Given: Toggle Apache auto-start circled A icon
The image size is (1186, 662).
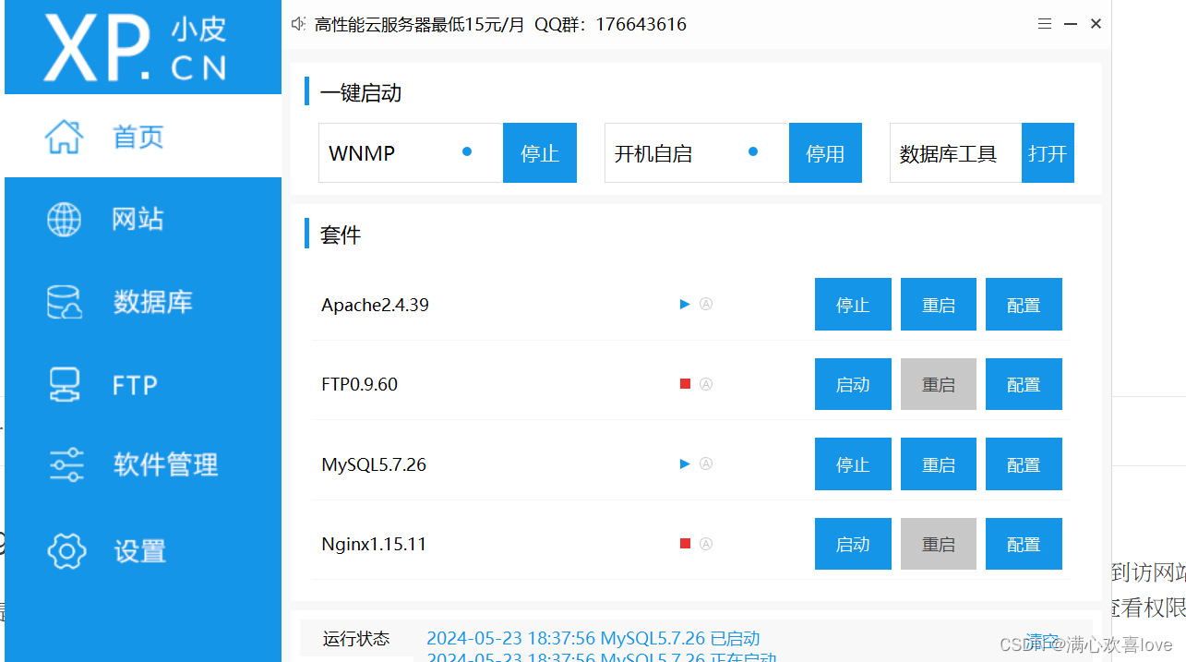Looking at the screenshot, I should click(706, 304).
